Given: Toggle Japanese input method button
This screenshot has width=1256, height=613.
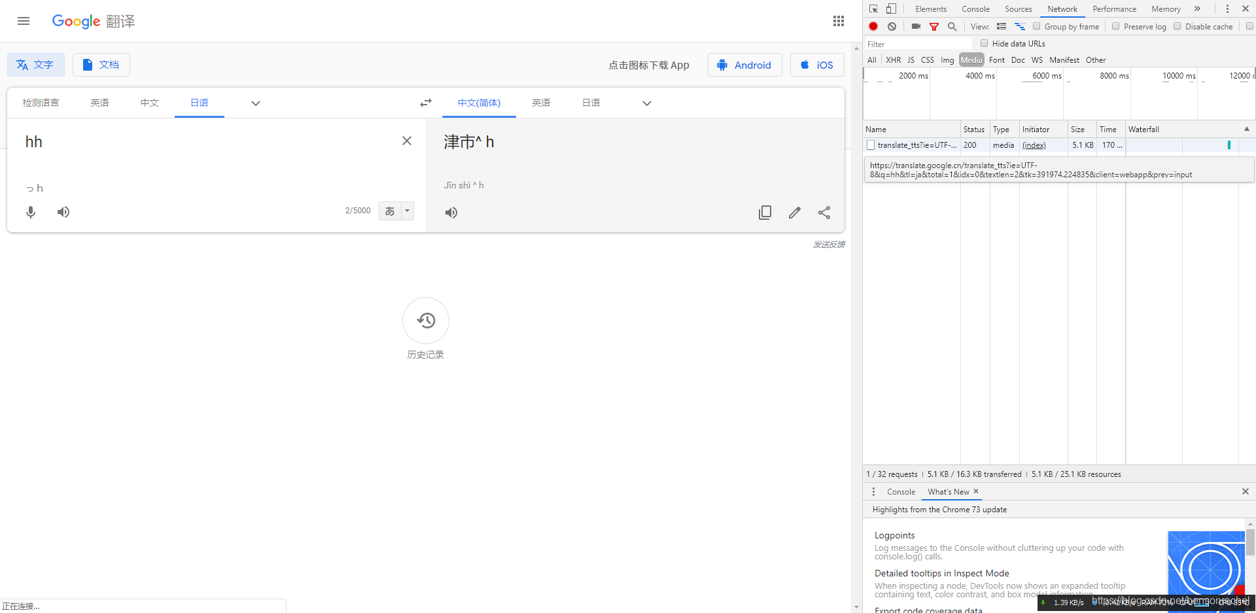Looking at the screenshot, I should [390, 211].
